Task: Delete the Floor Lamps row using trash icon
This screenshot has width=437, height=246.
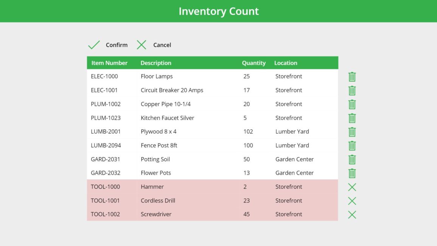Action: (352, 76)
